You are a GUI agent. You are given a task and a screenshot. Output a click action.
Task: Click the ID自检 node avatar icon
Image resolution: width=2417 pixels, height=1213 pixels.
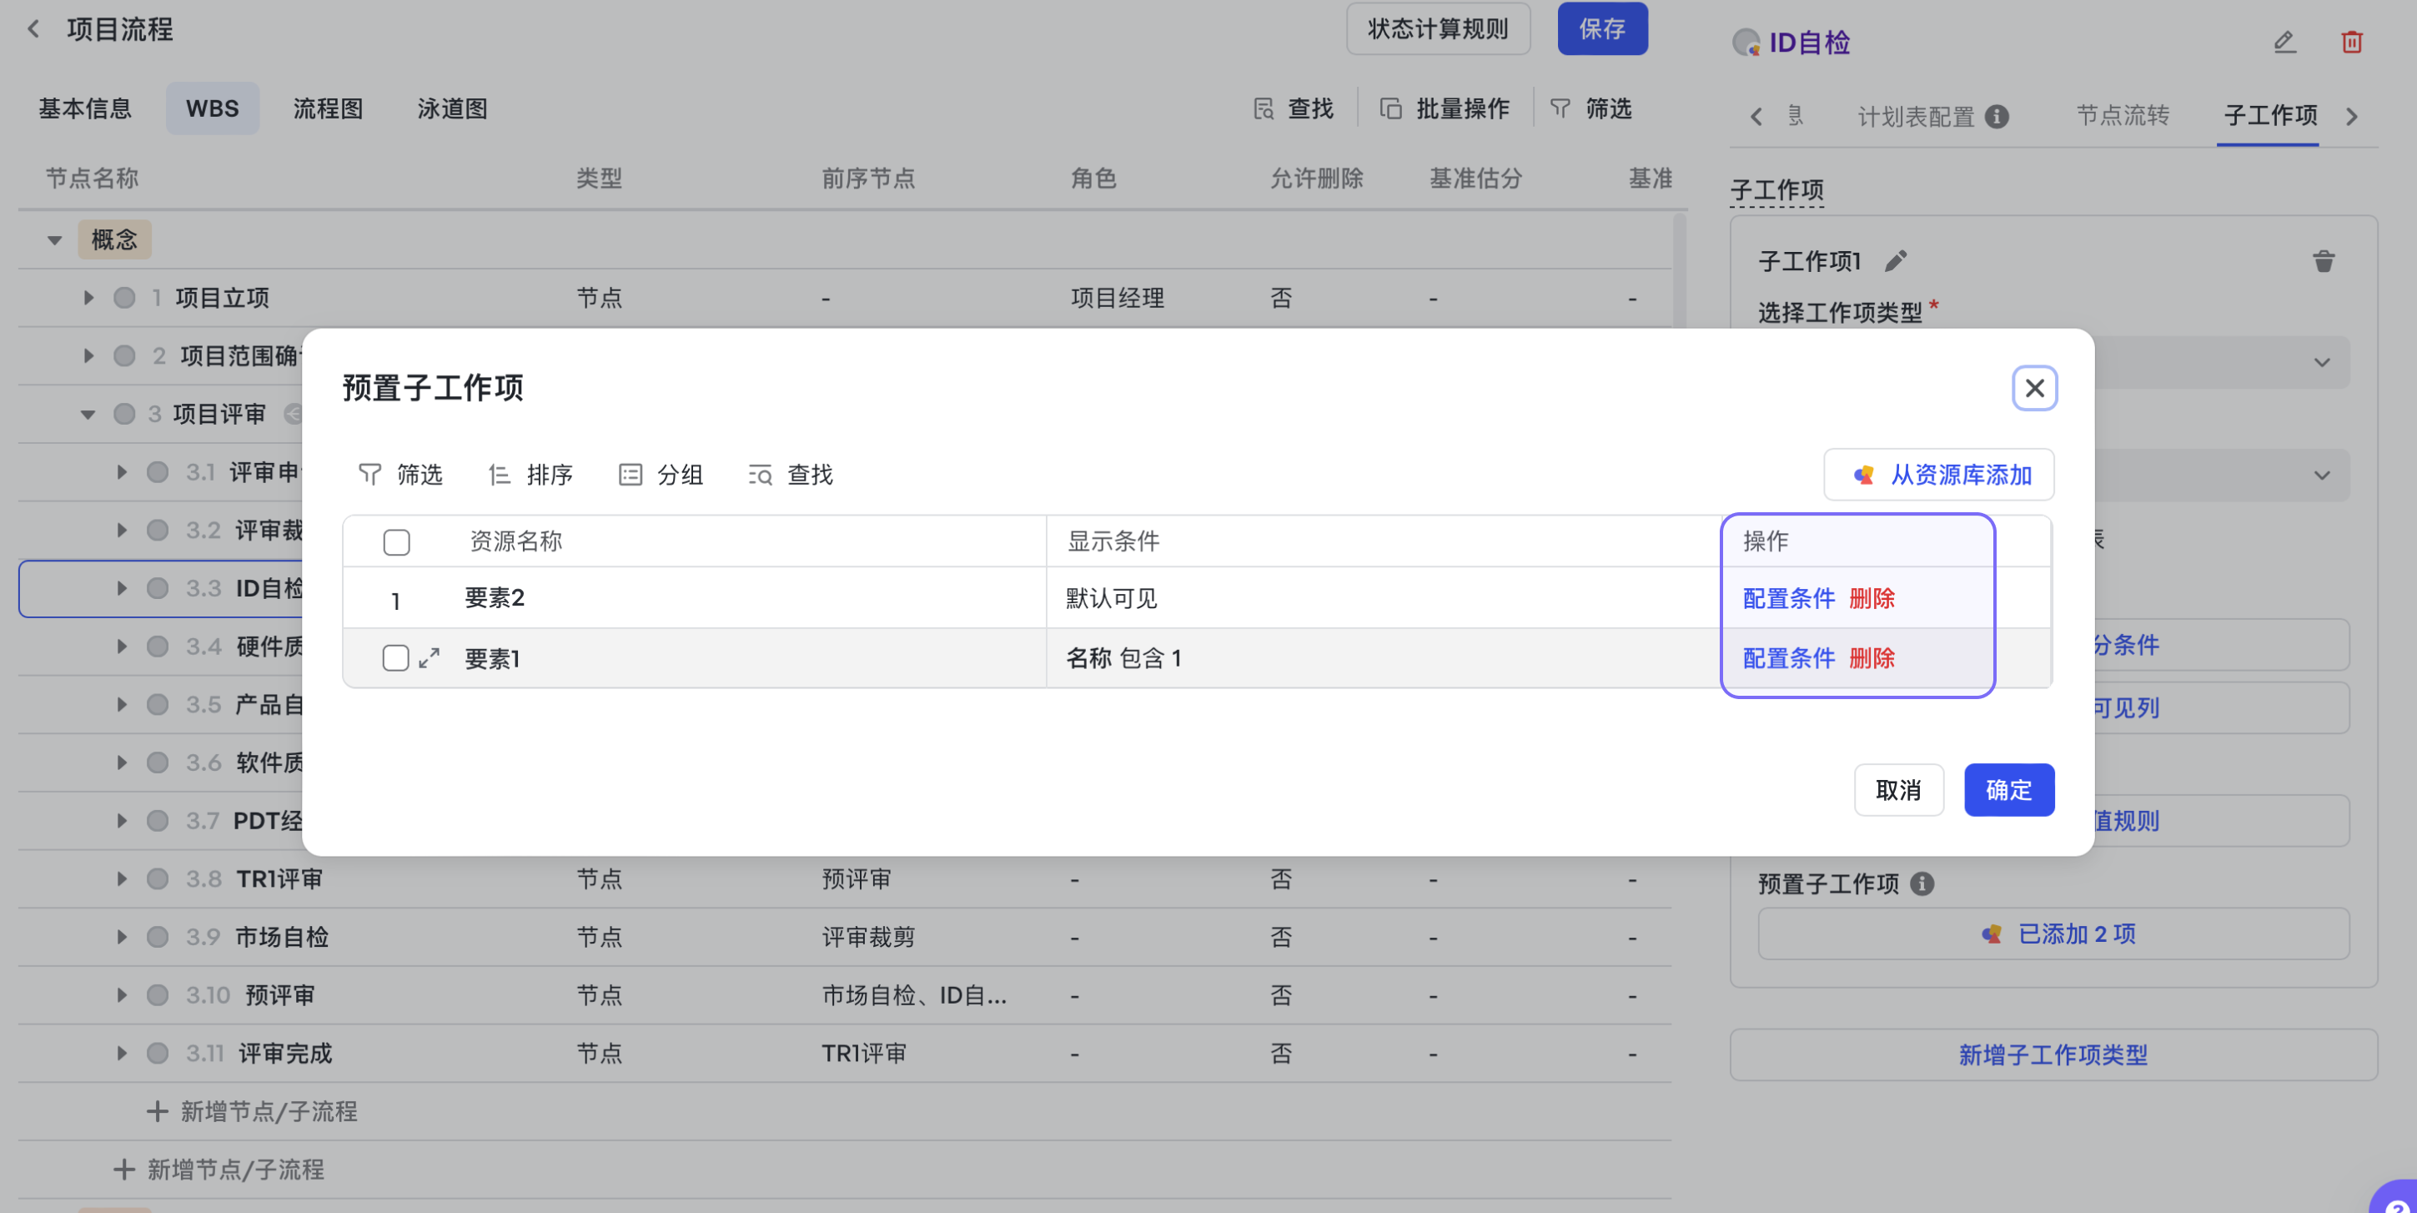click(1745, 43)
